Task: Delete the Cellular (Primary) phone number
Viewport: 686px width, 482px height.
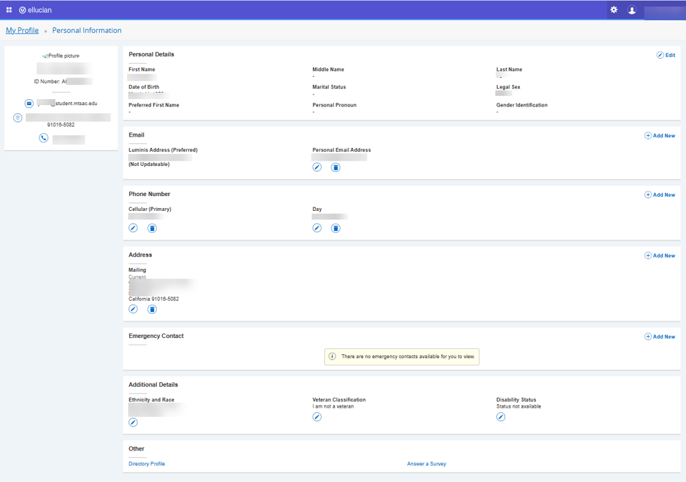Action: [x=152, y=228]
